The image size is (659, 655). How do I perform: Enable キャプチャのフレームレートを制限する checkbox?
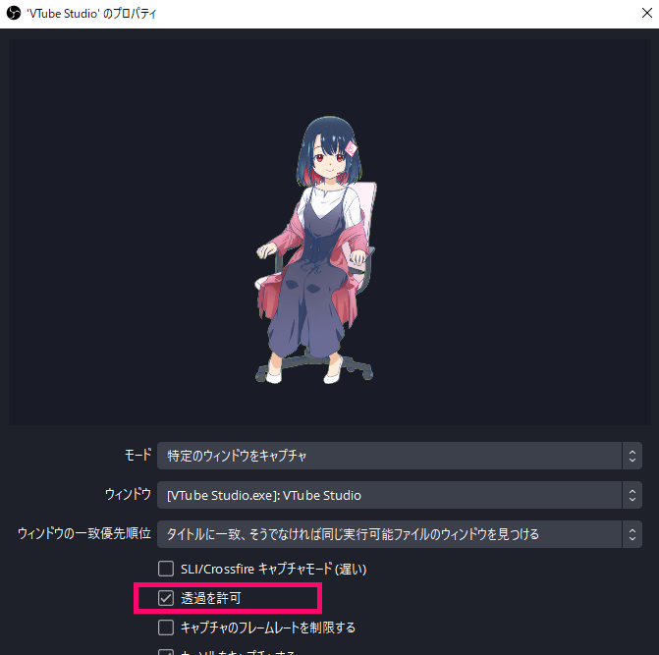[x=166, y=628]
